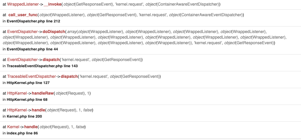The height and width of the screenshot is (140, 301).
Task: Open index.php line 86 file reference
Action: pos(22,133)
